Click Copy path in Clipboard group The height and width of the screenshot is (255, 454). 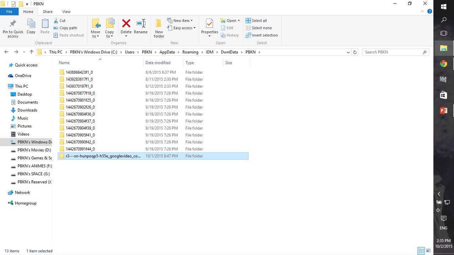(x=65, y=28)
